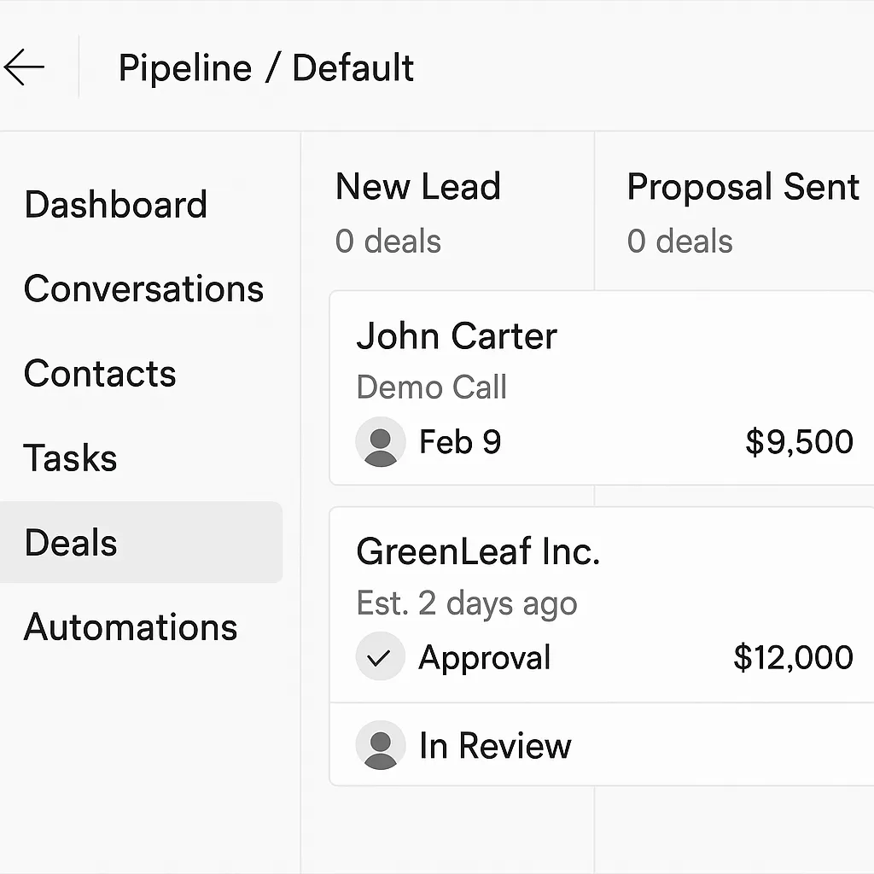
Task: Open the GreenLeaf Inc. deal card
Action: click(x=602, y=605)
